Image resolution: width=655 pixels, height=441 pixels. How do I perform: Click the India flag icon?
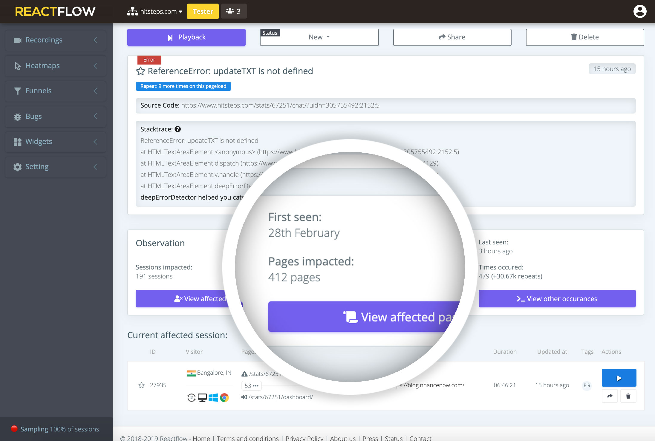[191, 373]
